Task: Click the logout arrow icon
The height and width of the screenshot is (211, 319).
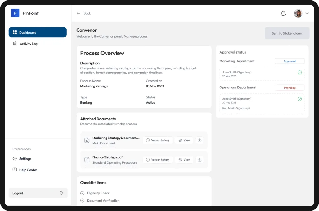Action: (x=61, y=193)
